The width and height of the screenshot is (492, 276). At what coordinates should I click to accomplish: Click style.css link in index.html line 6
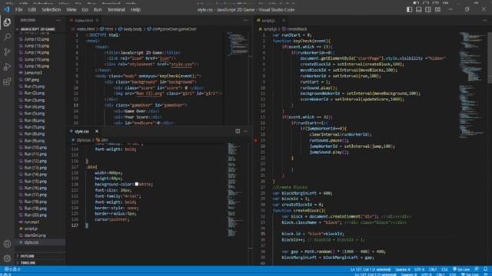pyautogui.click(x=181, y=64)
